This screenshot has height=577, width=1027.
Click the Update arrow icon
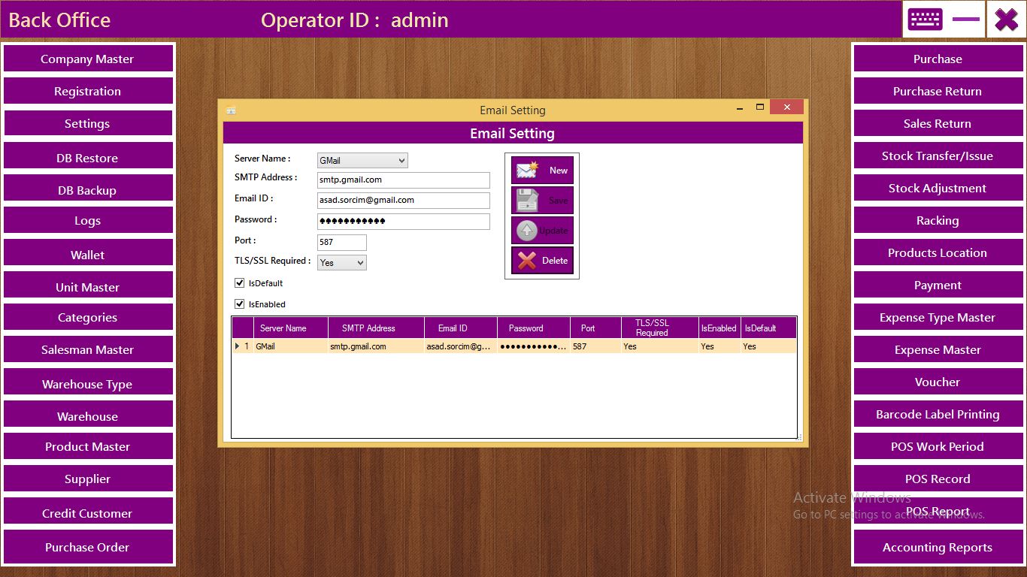pos(527,231)
